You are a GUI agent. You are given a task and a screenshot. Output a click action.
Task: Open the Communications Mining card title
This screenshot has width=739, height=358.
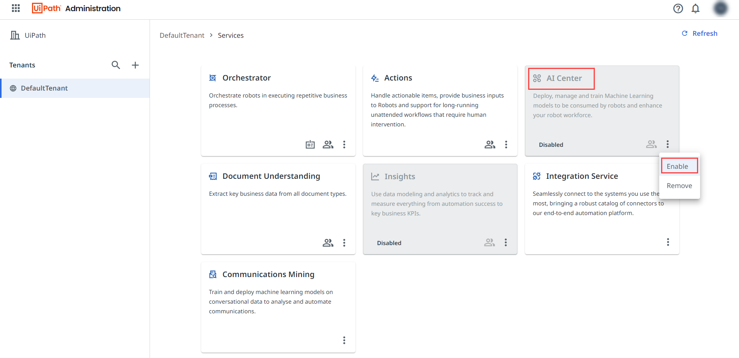(x=268, y=274)
